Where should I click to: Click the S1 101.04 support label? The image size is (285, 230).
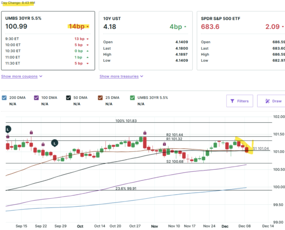[x=261, y=148]
